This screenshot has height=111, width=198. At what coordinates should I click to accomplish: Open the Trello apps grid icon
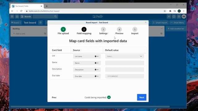point(12,16)
